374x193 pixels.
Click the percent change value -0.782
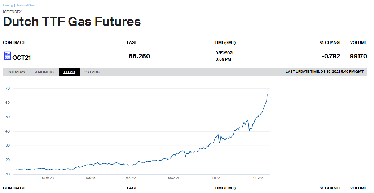pos(331,56)
